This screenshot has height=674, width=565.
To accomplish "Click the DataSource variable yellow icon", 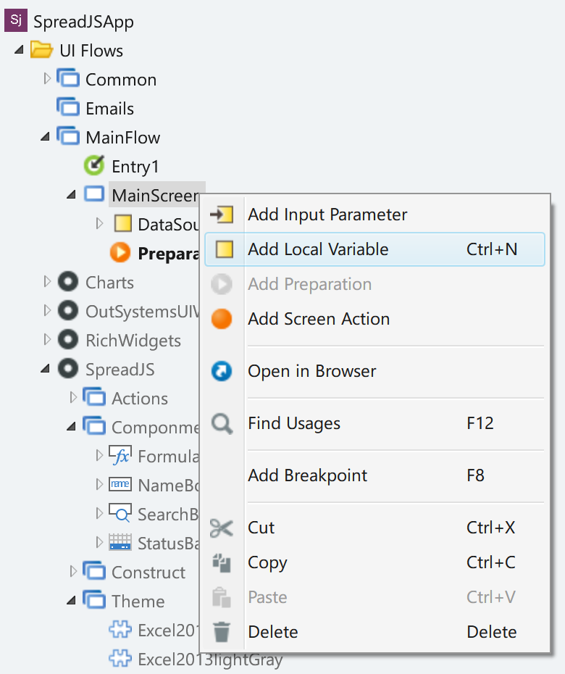I will pos(123,223).
